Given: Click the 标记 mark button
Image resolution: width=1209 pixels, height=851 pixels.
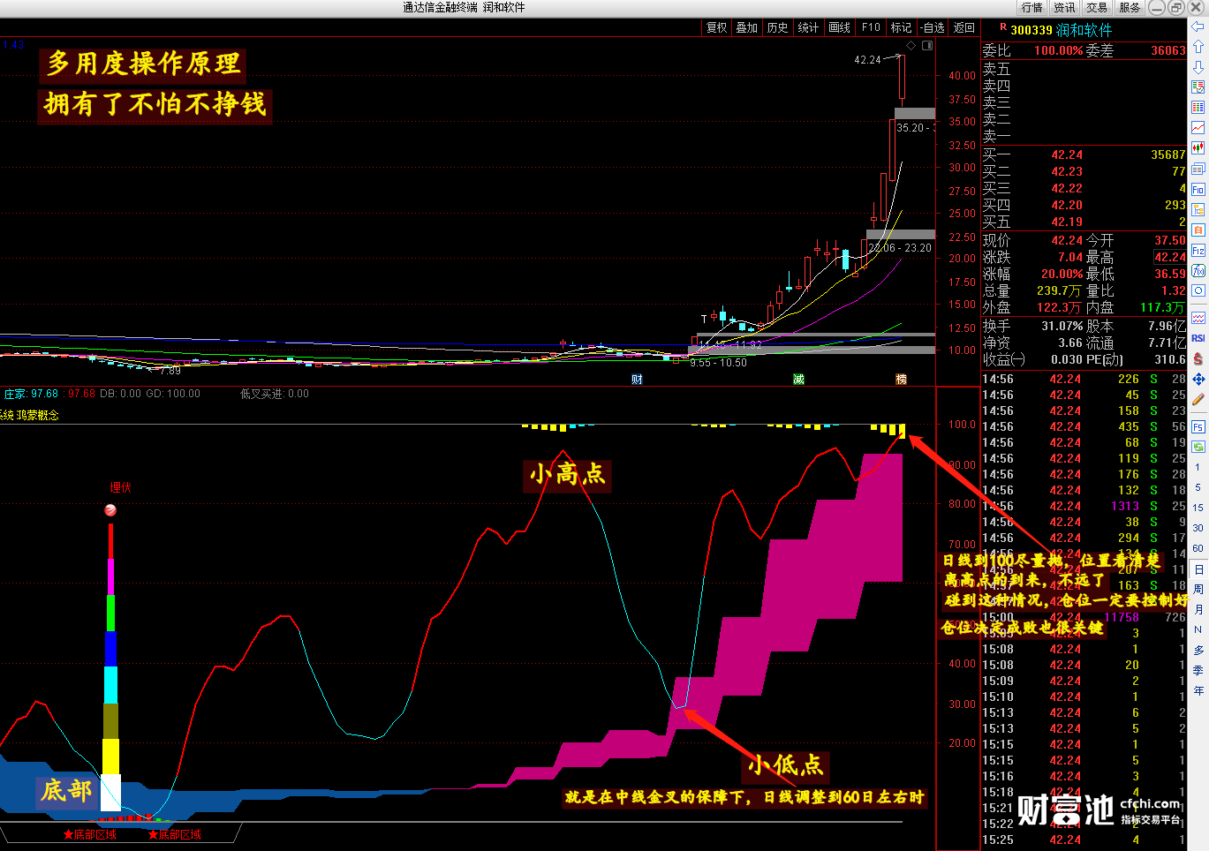Looking at the screenshot, I should pyautogui.click(x=902, y=27).
